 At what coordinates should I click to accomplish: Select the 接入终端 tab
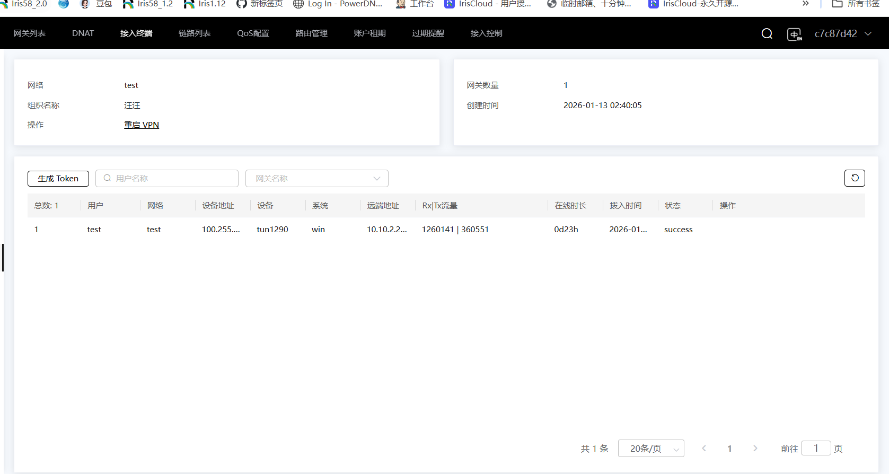(x=136, y=33)
